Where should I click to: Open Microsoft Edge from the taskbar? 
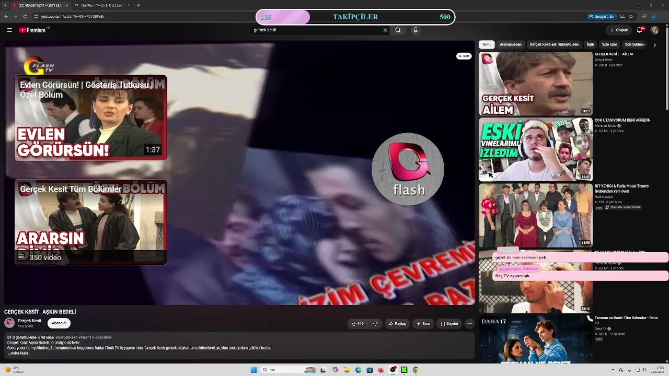(x=358, y=370)
